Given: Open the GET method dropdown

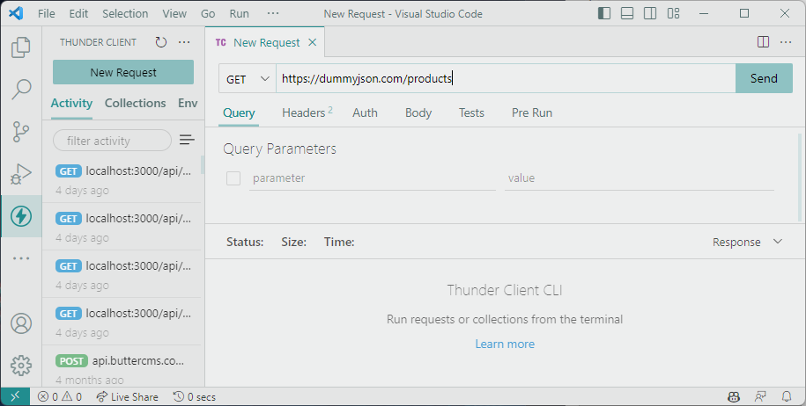Looking at the screenshot, I should click(248, 78).
